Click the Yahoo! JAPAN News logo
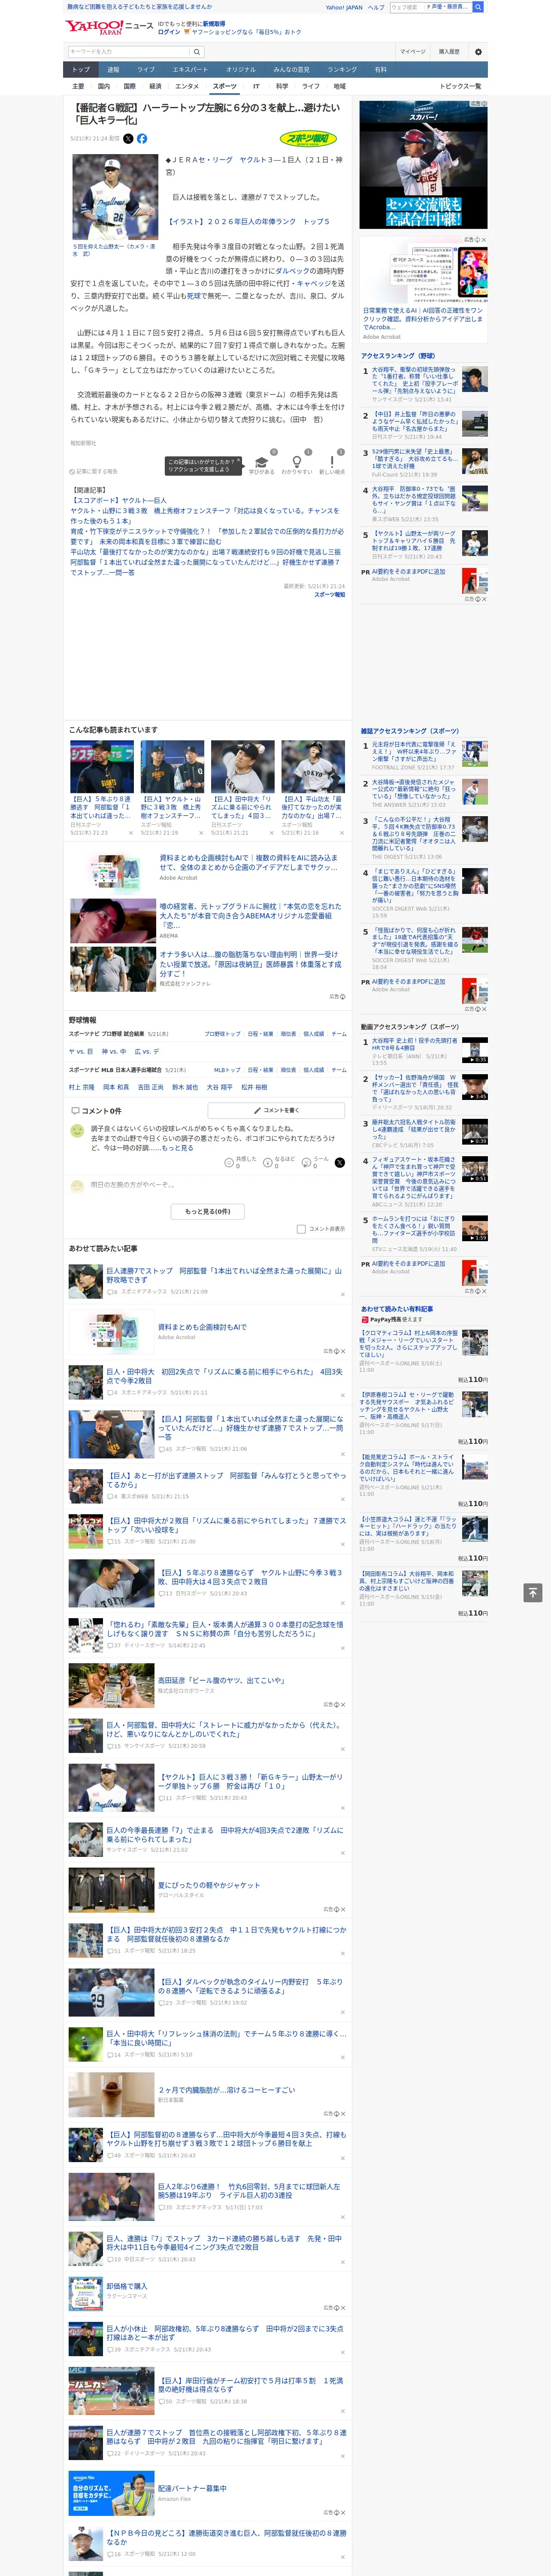Image resolution: width=551 pixels, height=2576 pixels. click(110, 27)
